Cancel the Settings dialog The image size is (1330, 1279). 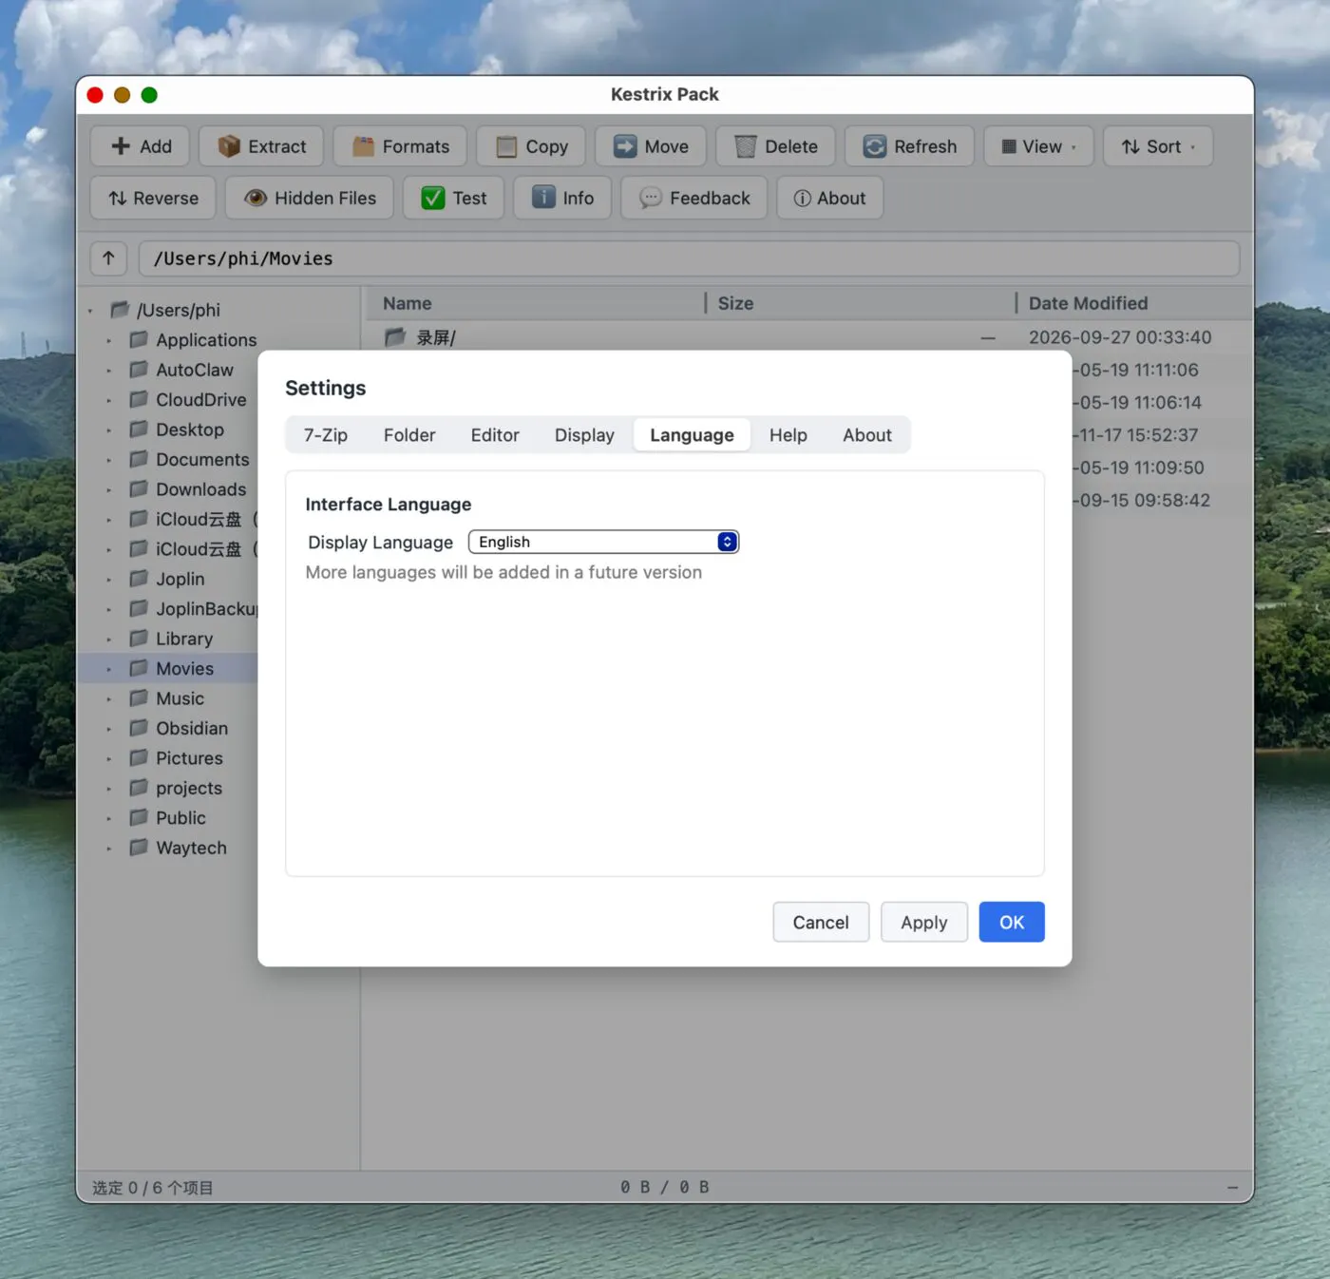(821, 923)
